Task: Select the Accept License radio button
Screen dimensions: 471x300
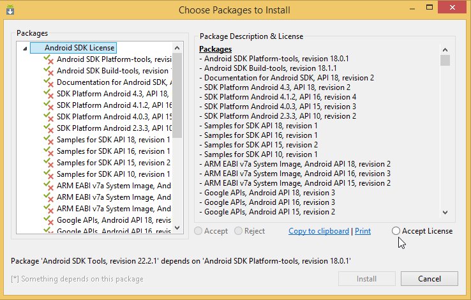Action: (x=396, y=231)
